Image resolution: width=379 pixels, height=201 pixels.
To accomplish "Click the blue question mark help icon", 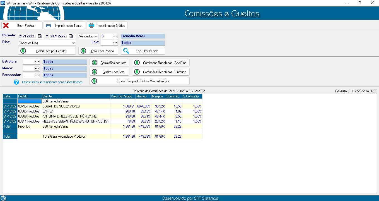I will [x=16, y=82].
